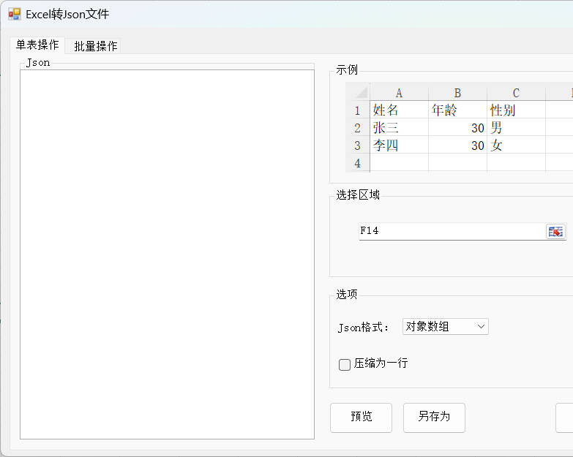Click inside the Json output text area
Screen dimensions: 573x457
click(167, 254)
